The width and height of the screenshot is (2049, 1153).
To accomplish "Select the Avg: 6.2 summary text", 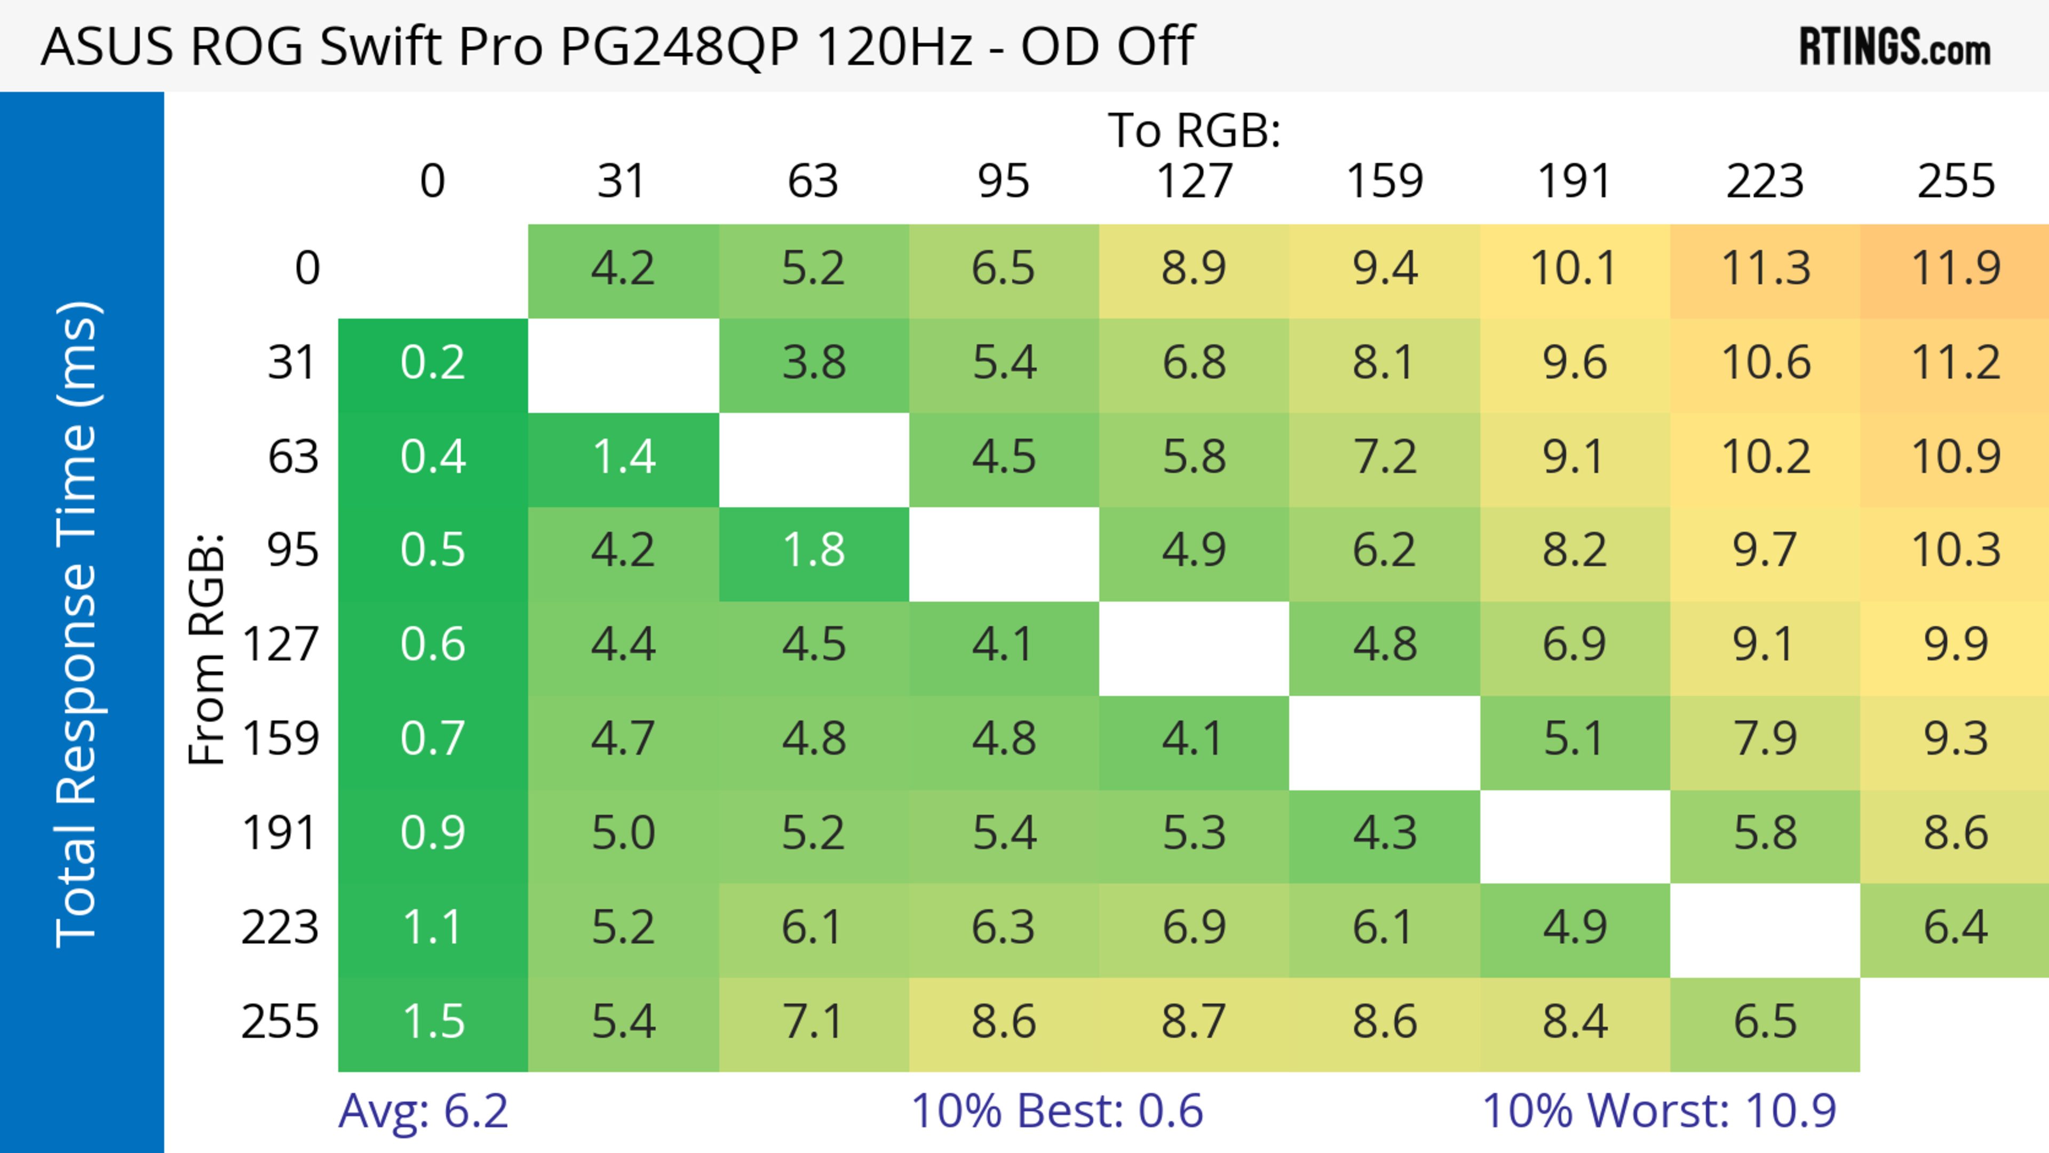I will 423,1111.
